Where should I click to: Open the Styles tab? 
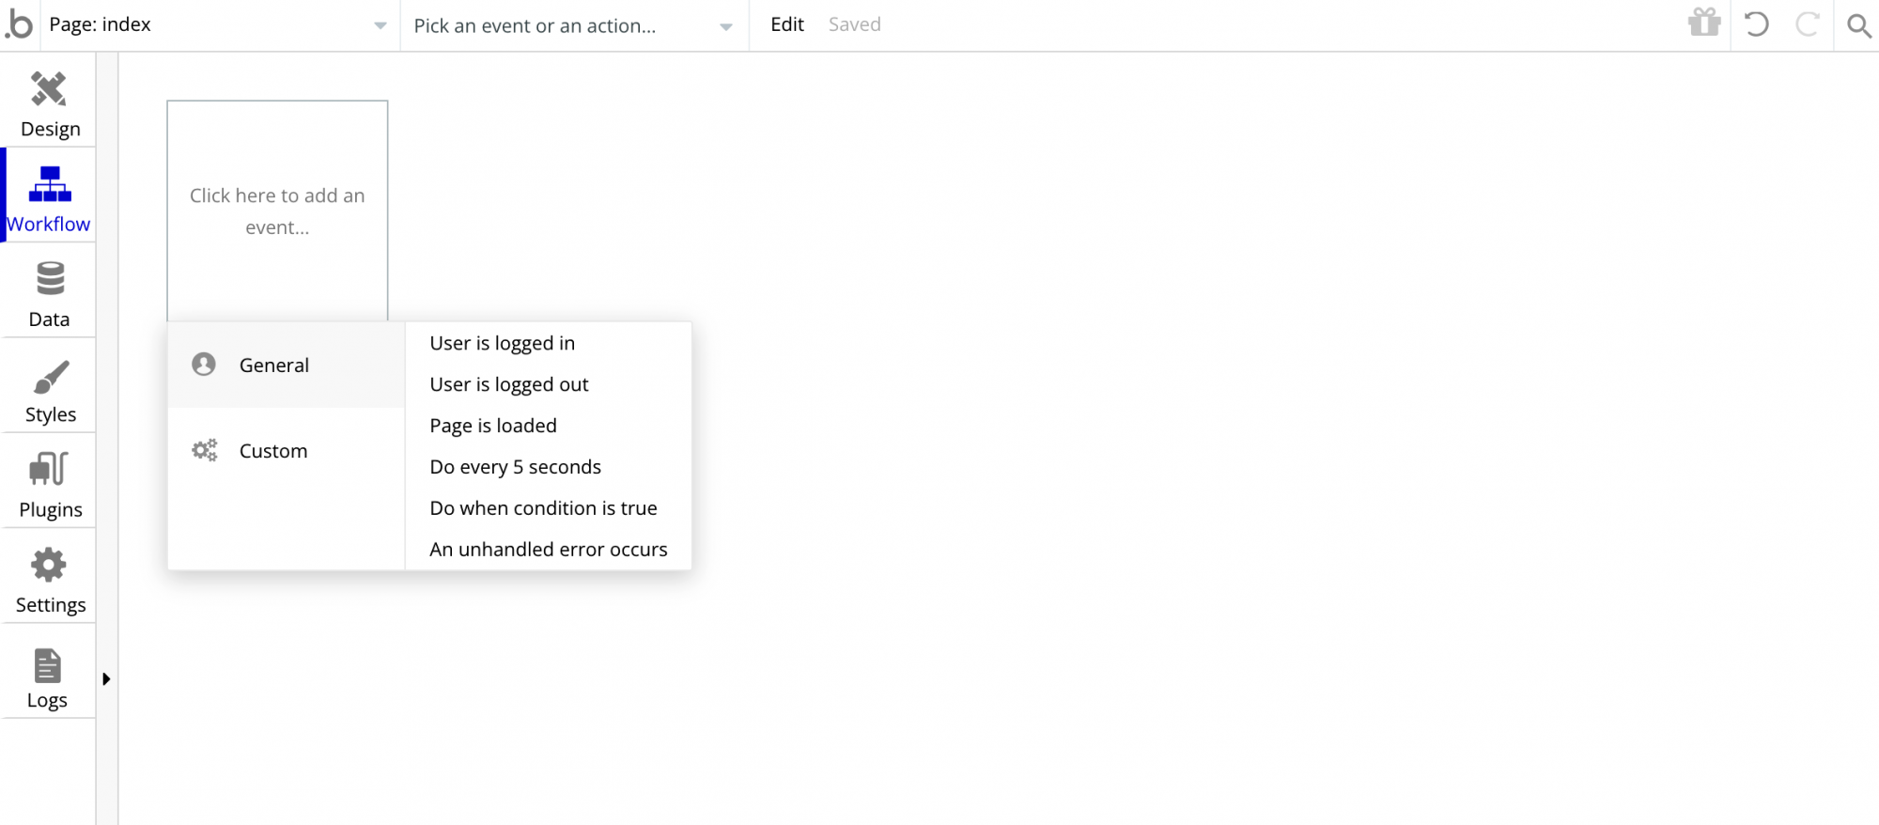(50, 390)
